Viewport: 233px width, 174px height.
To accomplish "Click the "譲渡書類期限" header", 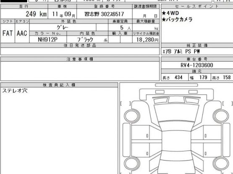I will 146,6.
